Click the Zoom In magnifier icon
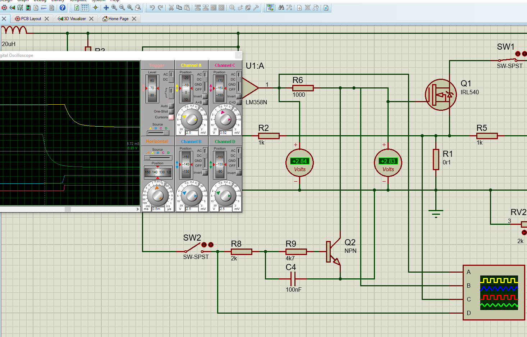This screenshot has width=527, height=337. point(114,8)
